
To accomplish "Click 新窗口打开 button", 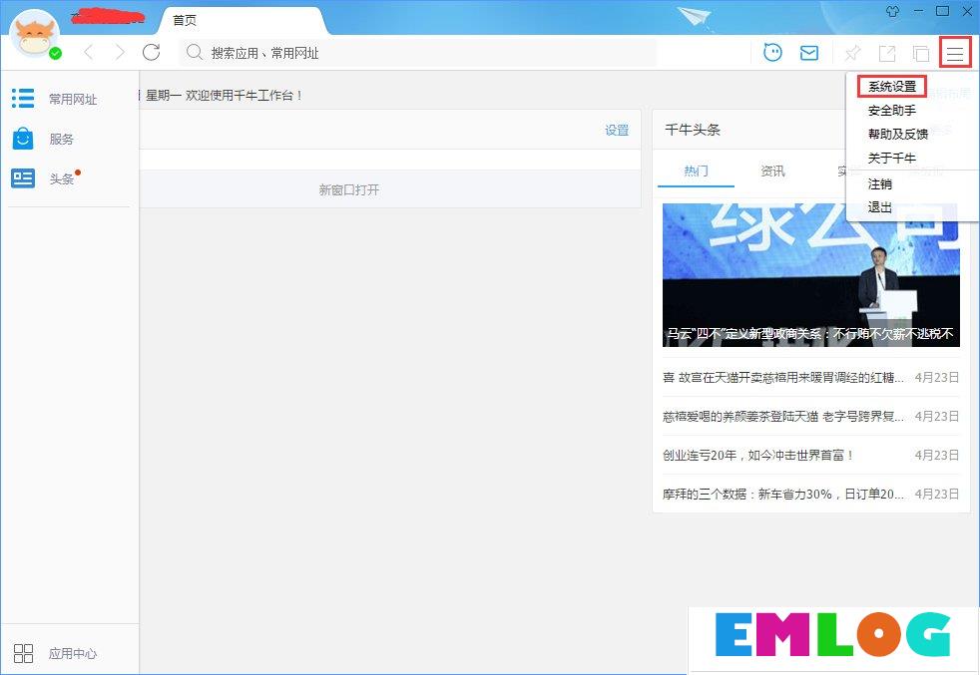I will (x=348, y=189).
